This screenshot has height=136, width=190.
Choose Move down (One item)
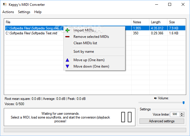[x=94, y=66]
